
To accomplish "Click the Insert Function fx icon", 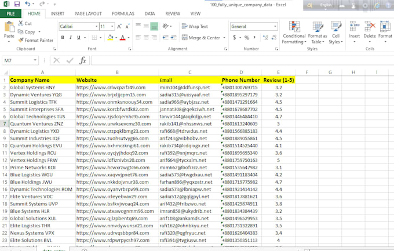I will [x=83, y=60].
